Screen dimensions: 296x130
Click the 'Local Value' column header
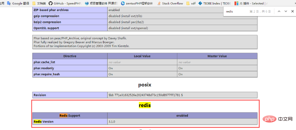142,56
